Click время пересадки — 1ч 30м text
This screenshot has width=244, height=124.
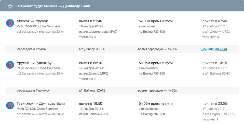[158, 49]
